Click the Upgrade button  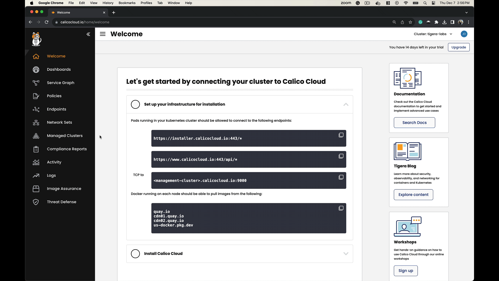tap(458, 47)
